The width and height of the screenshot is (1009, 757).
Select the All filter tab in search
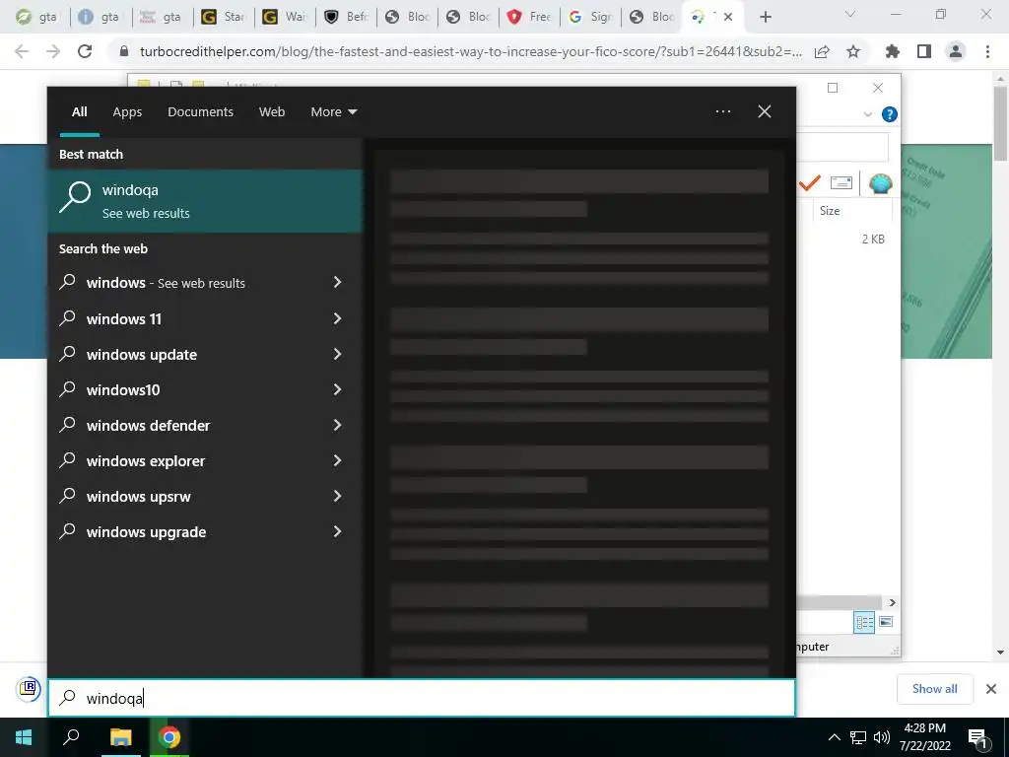coord(79,112)
